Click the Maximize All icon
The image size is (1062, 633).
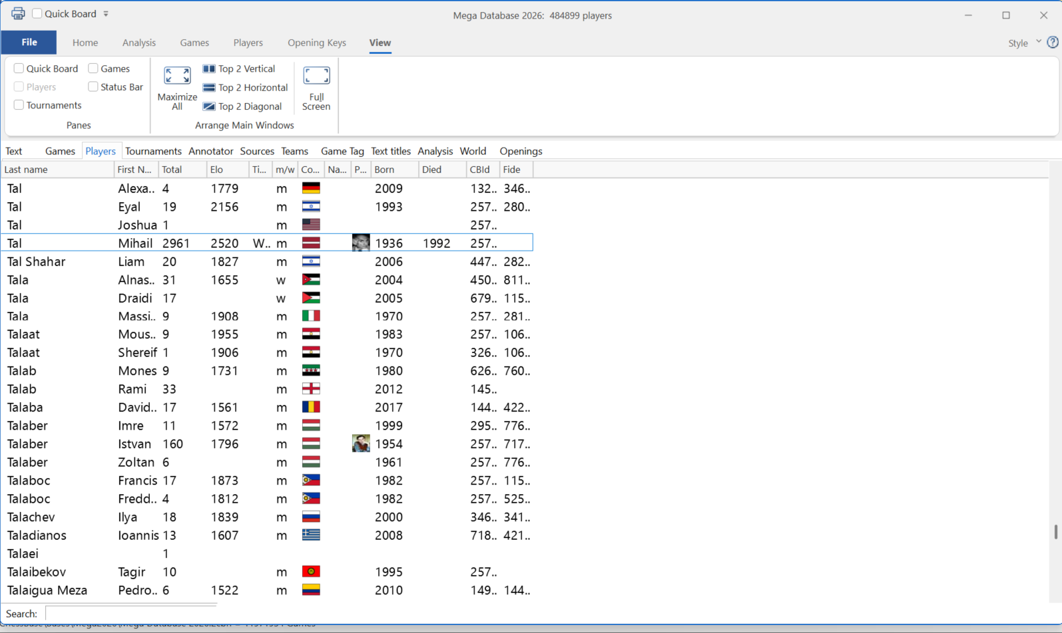(x=177, y=76)
